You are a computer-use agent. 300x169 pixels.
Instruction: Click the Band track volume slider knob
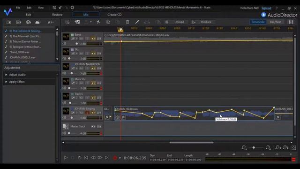click(77, 44)
